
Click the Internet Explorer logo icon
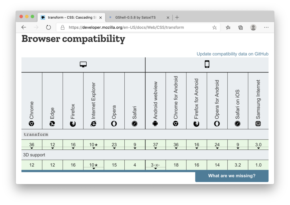tap(93, 123)
